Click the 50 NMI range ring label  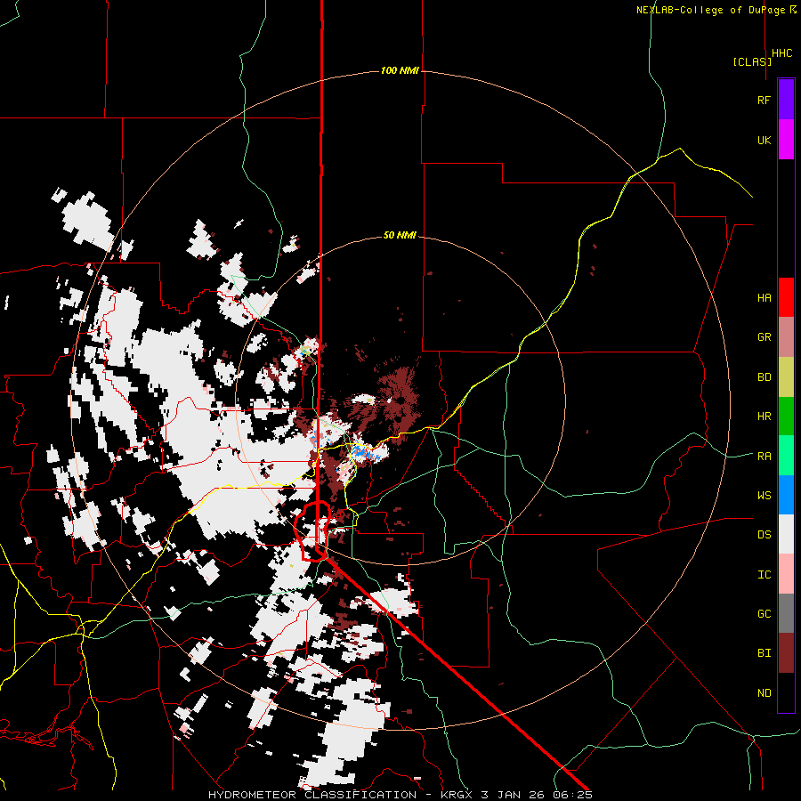pyautogui.click(x=400, y=235)
